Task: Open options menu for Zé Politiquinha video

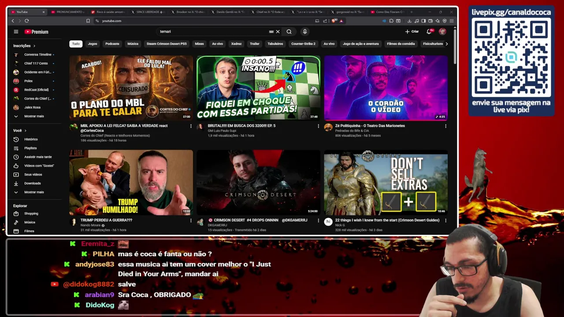Action: pyautogui.click(x=445, y=126)
